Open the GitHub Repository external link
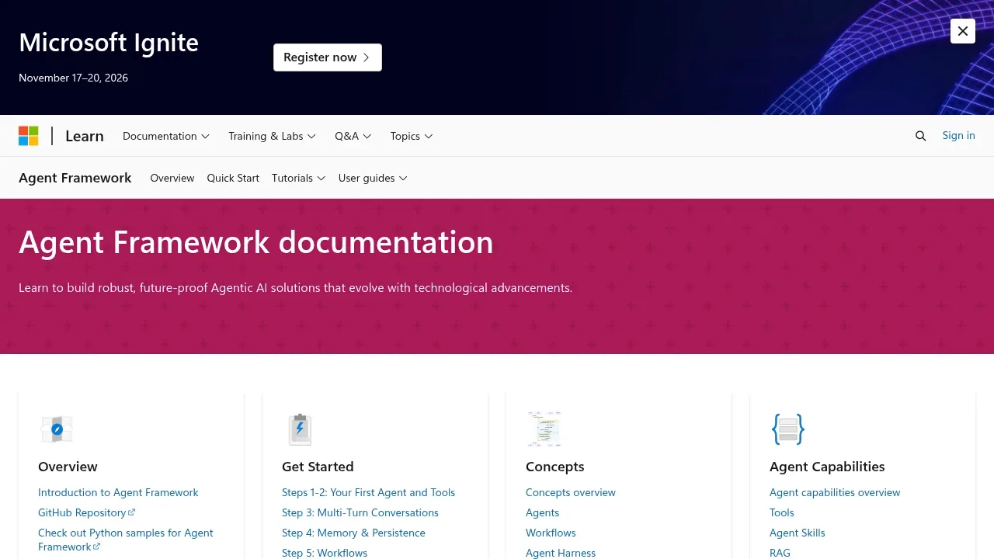This screenshot has width=994, height=559. (86, 512)
